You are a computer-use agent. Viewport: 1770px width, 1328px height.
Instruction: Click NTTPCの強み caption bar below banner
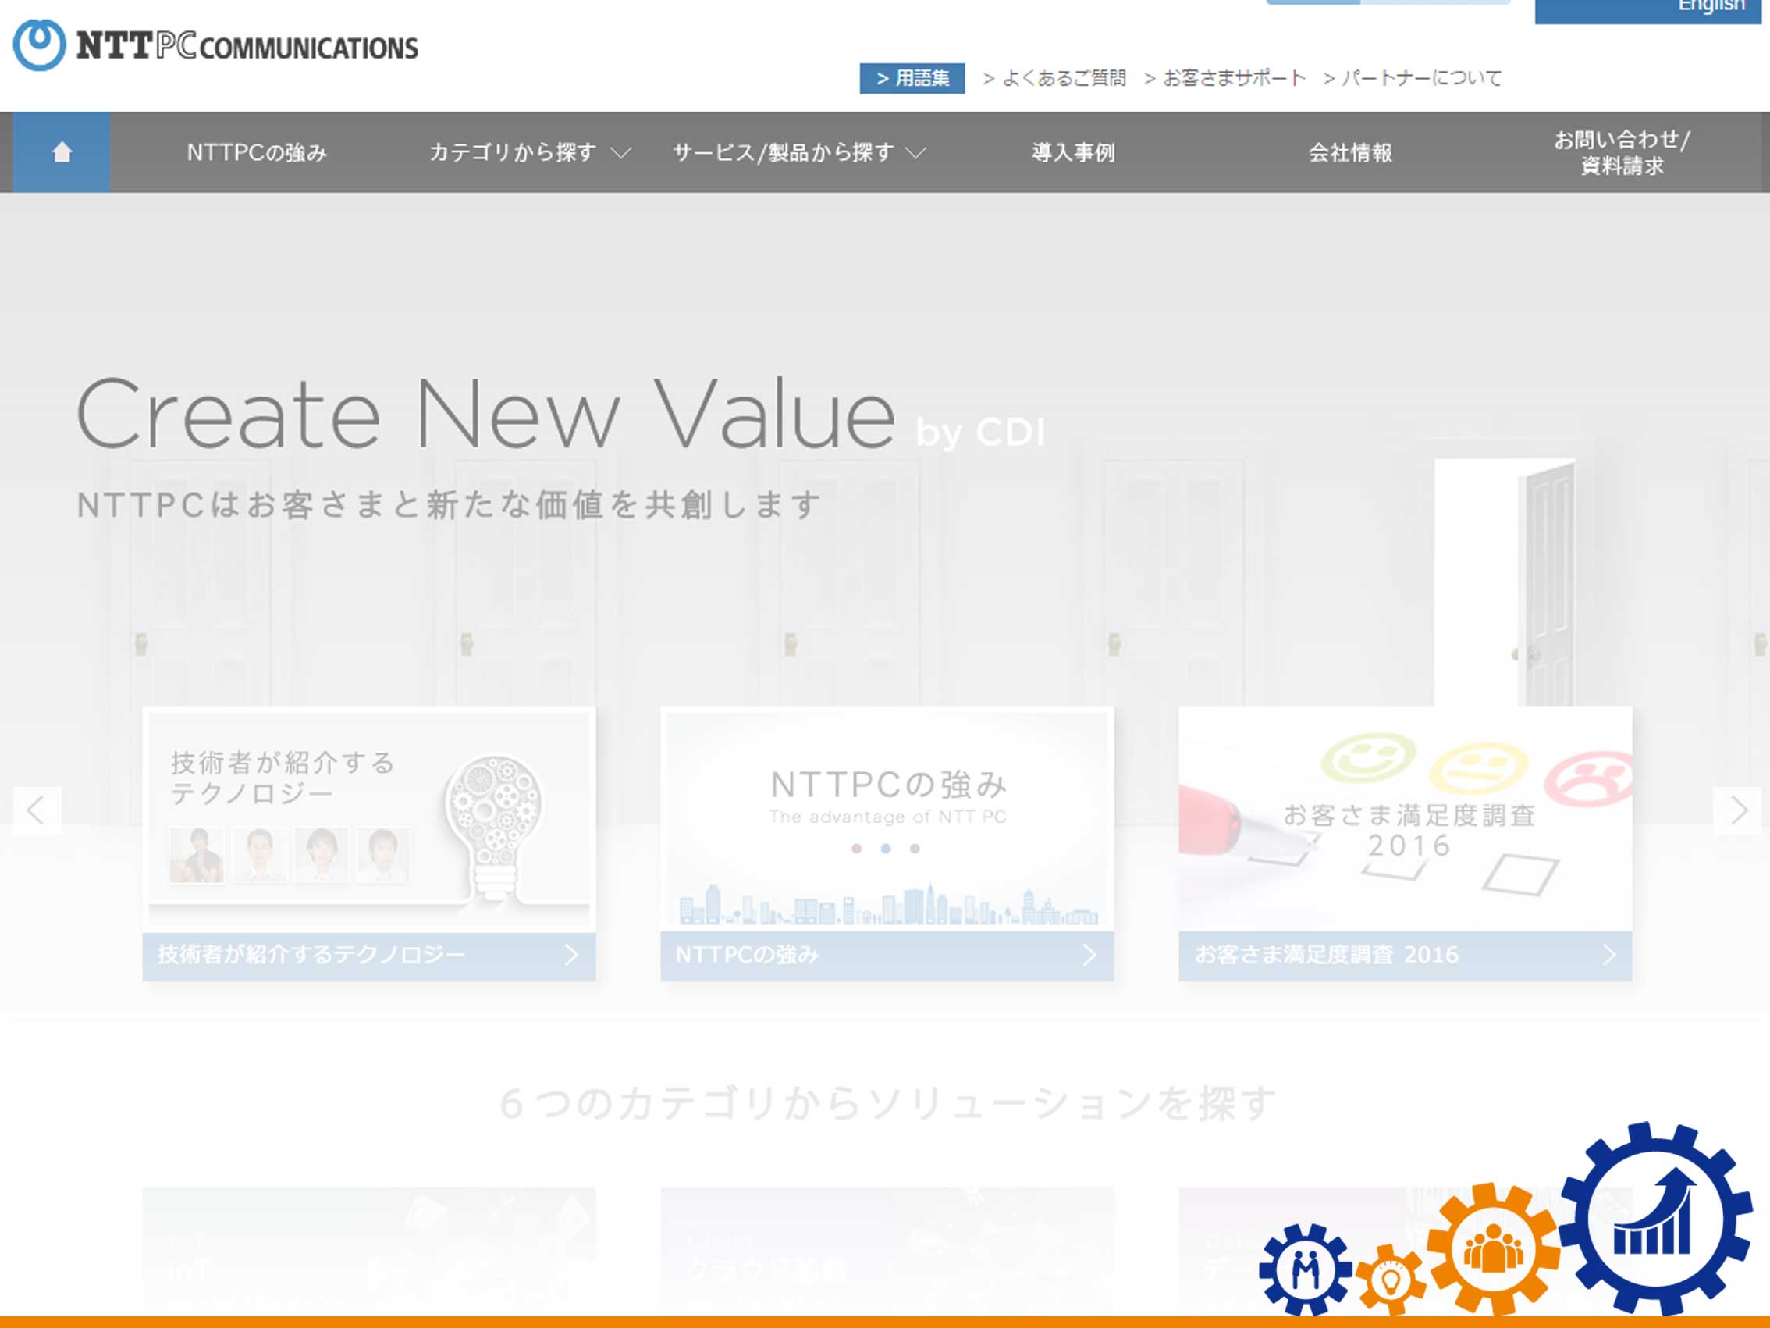pyautogui.click(x=887, y=956)
